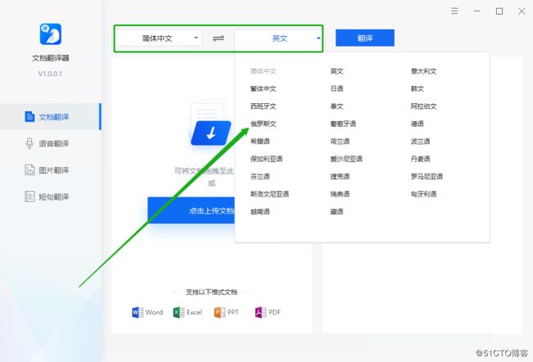Choose 泰文 as target language
533x362 pixels.
pyautogui.click(x=336, y=106)
